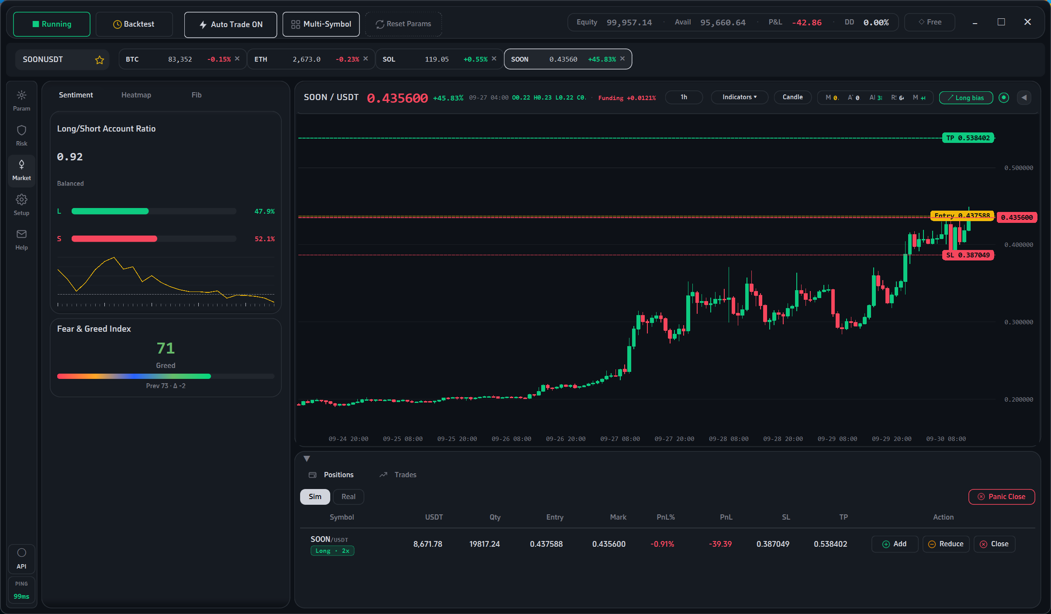Remove the ETH ticker chip
Viewport: 1051px width, 614px height.
pos(366,59)
